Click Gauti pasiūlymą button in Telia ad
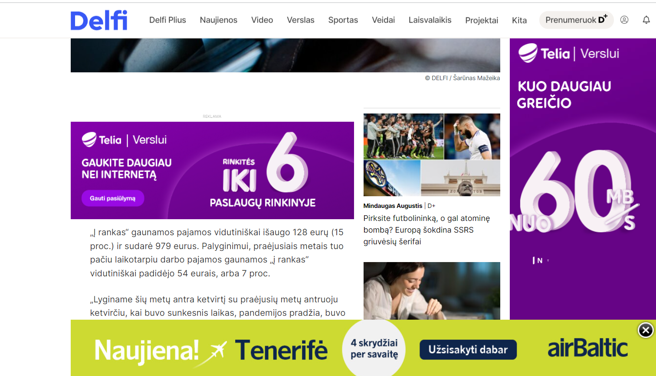The height and width of the screenshot is (376, 656). point(113,198)
